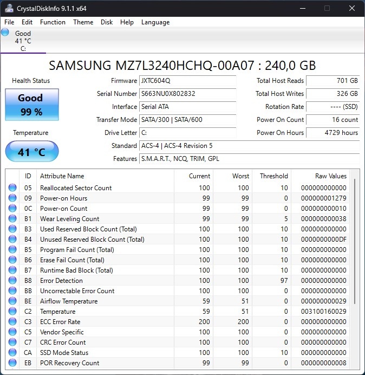Click status orb next to Wear Leveling Count
This screenshot has width=365, height=375.
[x=12, y=219]
